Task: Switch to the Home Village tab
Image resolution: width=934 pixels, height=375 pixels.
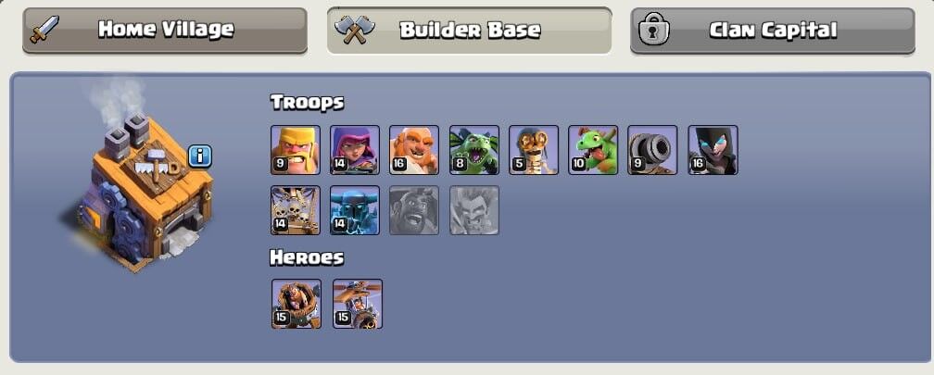Action: 165,31
